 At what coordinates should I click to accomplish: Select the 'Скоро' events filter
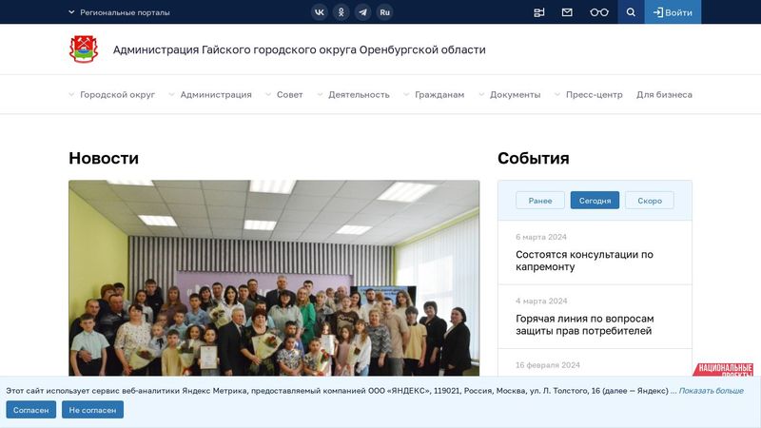click(650, 201)
